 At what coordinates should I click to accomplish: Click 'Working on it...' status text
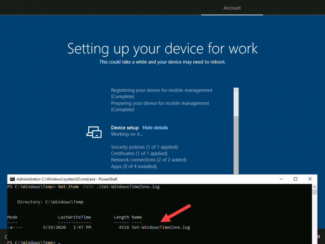click(x=127, y=134)
